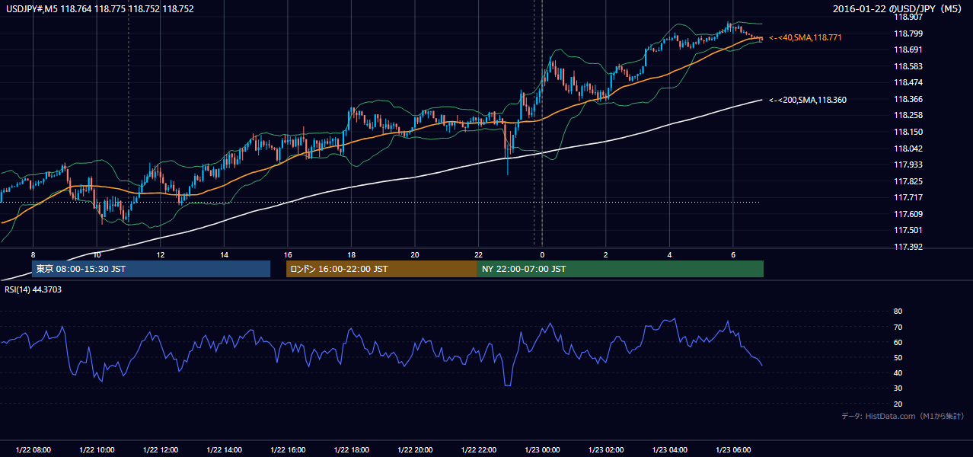Click hour tick 18 under the price chart

[351, 254]
